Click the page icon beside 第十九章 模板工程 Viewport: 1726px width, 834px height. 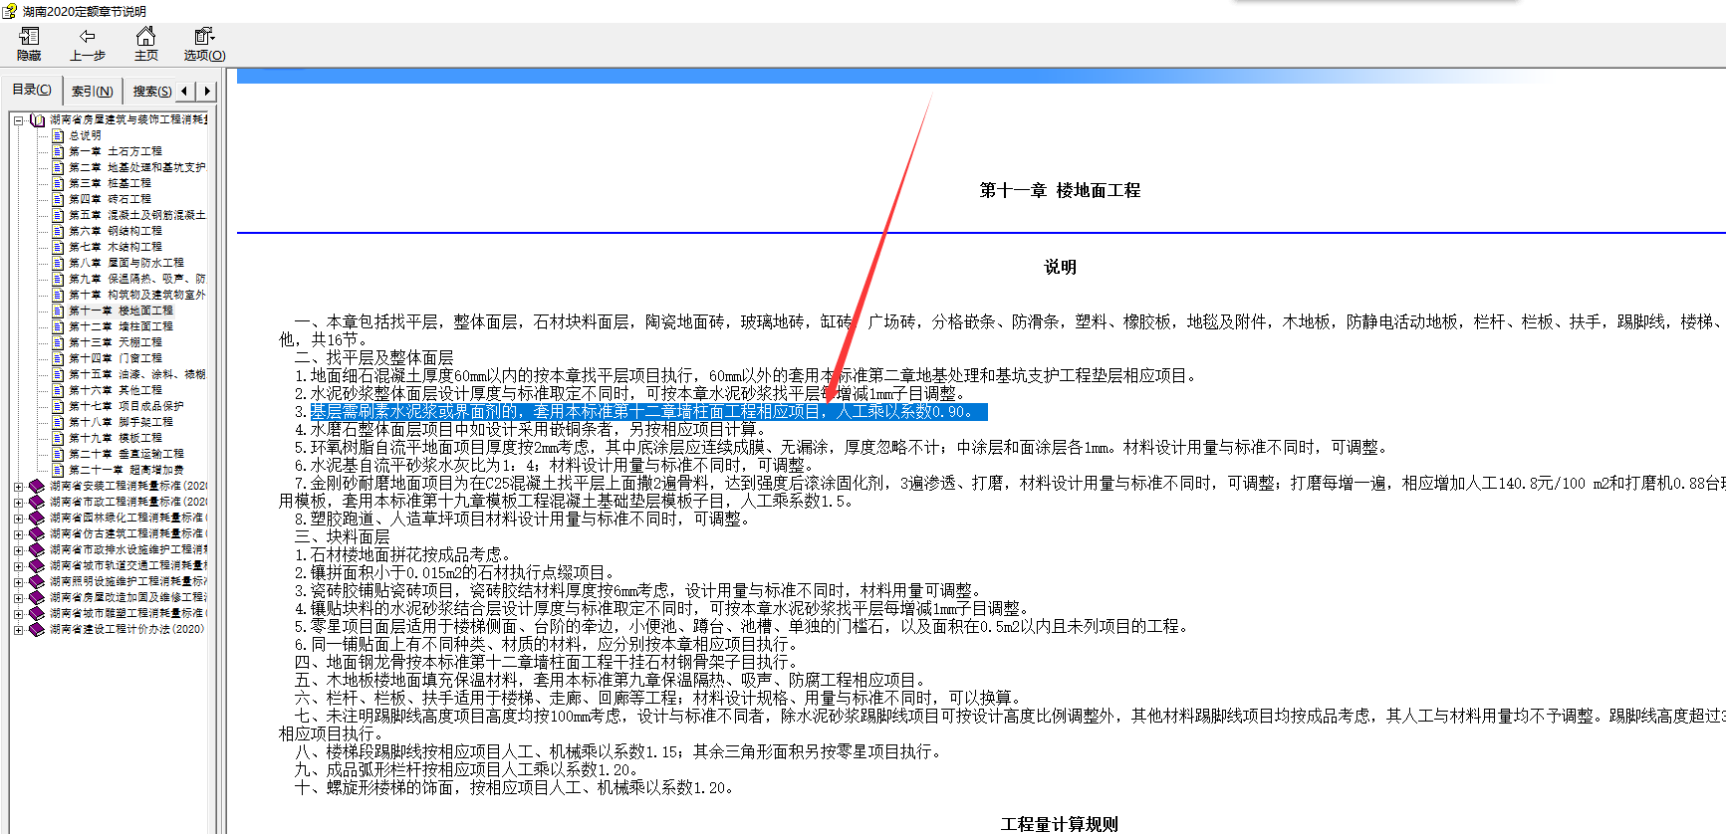58,438
